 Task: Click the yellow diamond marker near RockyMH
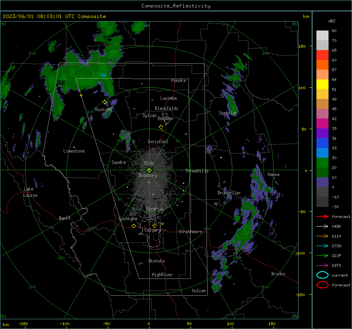click(104, 102)
